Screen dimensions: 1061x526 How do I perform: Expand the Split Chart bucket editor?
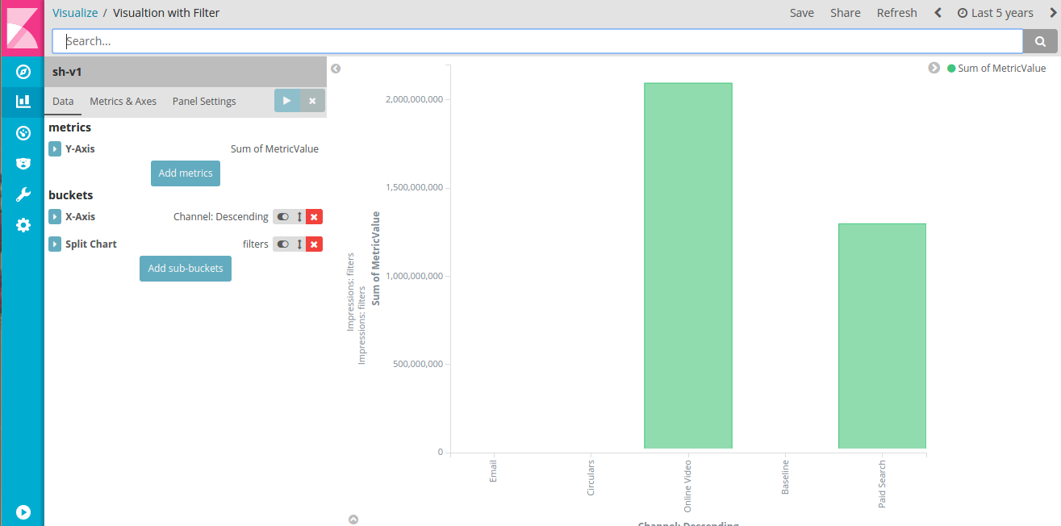pyautogui.click(x=55, y=244)
